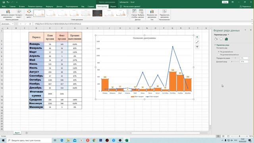Open the Change Colors palette
Viewport: 254px width, 143px height.
point(29,14)
